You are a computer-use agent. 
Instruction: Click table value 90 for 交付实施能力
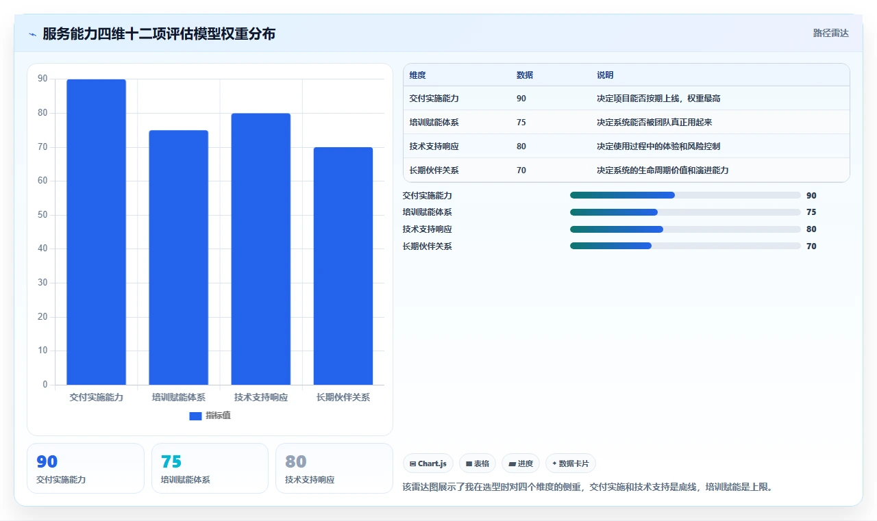[x=521, y=99]
